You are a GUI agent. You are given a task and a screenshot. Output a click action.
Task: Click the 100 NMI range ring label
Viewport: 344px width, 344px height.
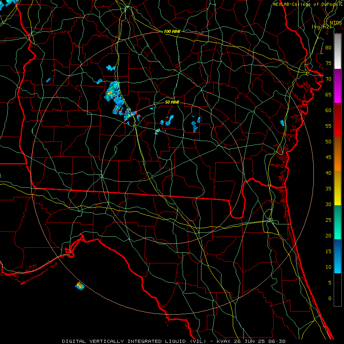click(172, 31)
